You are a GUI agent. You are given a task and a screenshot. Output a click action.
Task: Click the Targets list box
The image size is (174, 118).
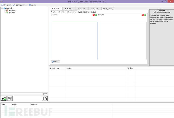(x=122, y=41)
